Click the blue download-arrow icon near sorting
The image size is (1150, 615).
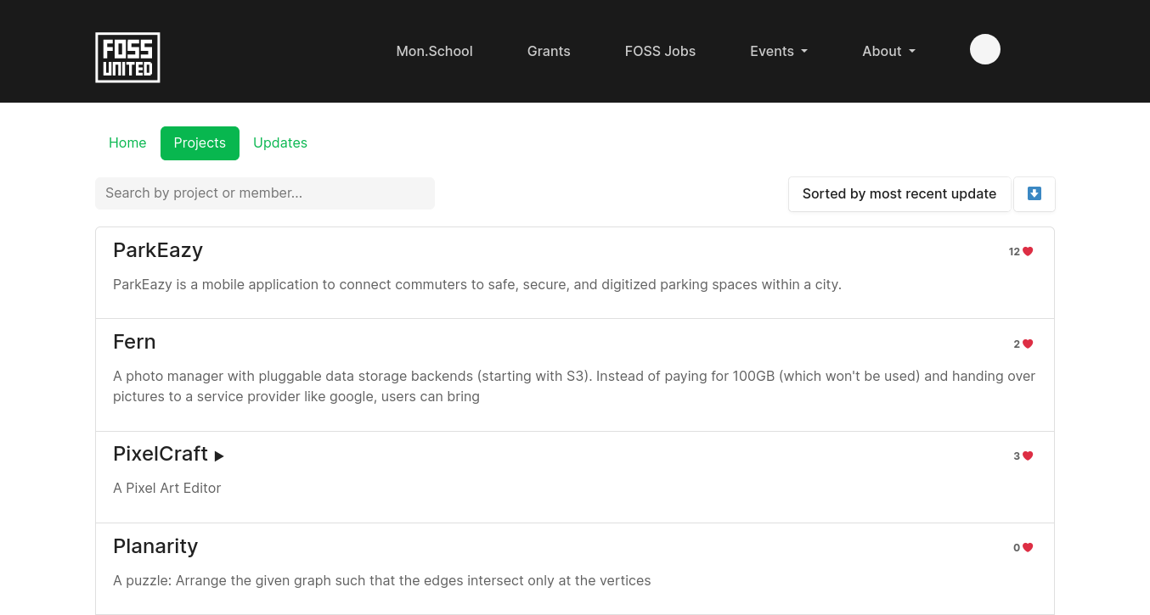pyautogui.click(x=1034, y=194)
